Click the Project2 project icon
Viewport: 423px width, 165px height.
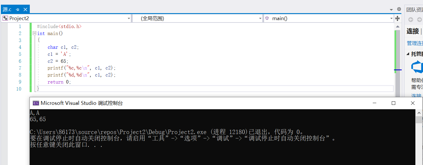coord(5,18)
